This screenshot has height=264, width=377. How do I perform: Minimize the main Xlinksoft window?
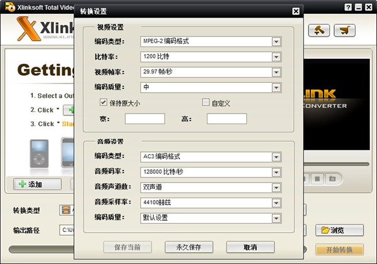[358, 7]
